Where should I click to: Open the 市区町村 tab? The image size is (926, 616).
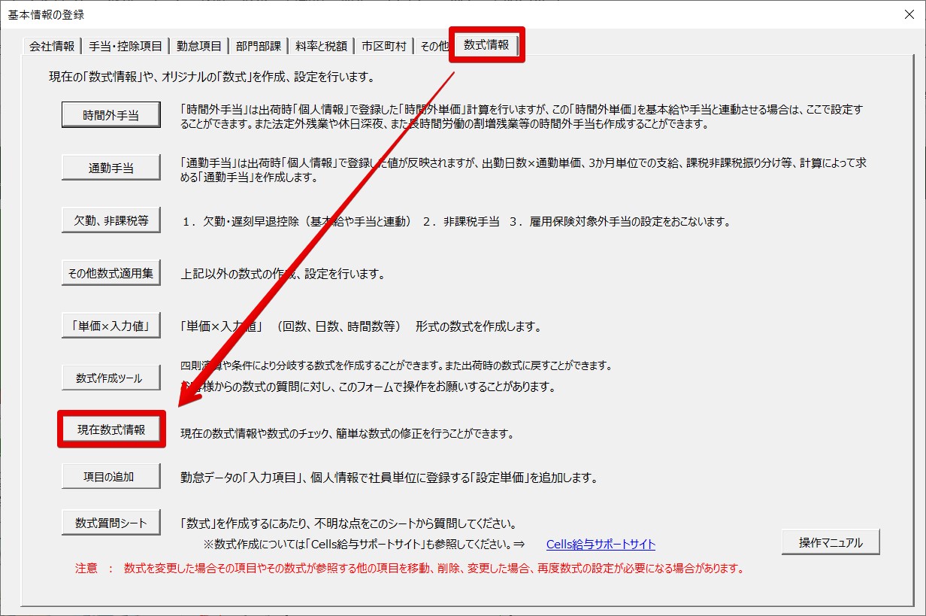point(383,47)
